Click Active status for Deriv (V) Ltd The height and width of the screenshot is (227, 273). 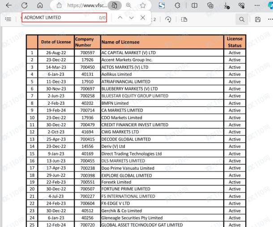(x=235, y=146)
